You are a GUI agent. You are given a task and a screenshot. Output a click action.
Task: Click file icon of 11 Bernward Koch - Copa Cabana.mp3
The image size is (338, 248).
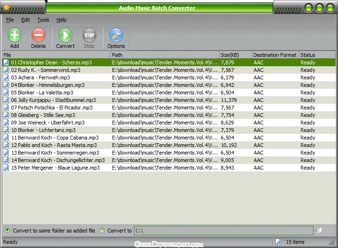[x=6, y=138]
